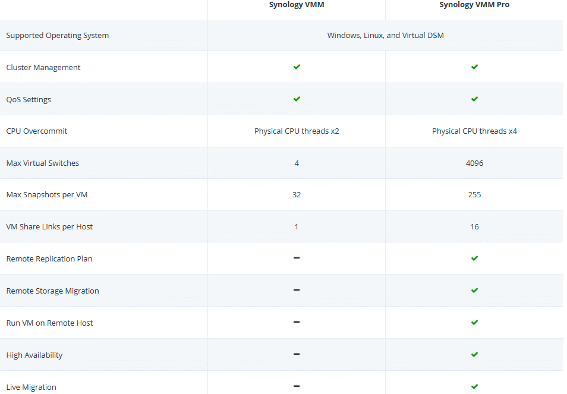The width and height of the screenshot is (567, 394).
Task: Select the QoS Settings row label
Action: click(x=29, y=99)
